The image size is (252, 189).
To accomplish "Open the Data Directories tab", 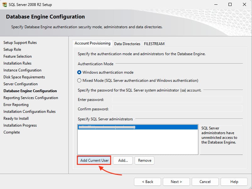I will click(127, 44).
